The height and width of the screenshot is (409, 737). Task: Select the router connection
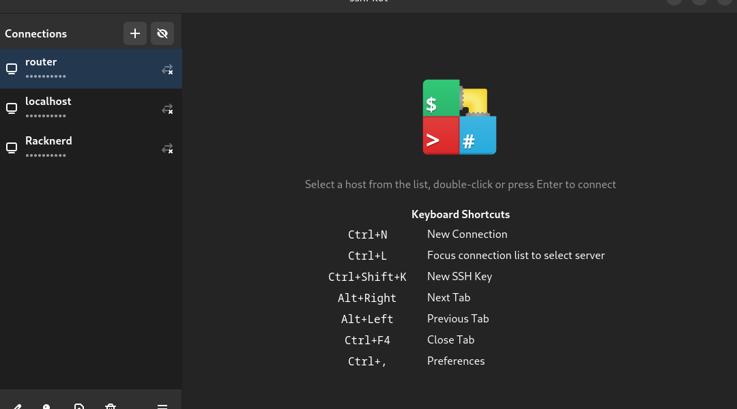click(x=82, y=68)
